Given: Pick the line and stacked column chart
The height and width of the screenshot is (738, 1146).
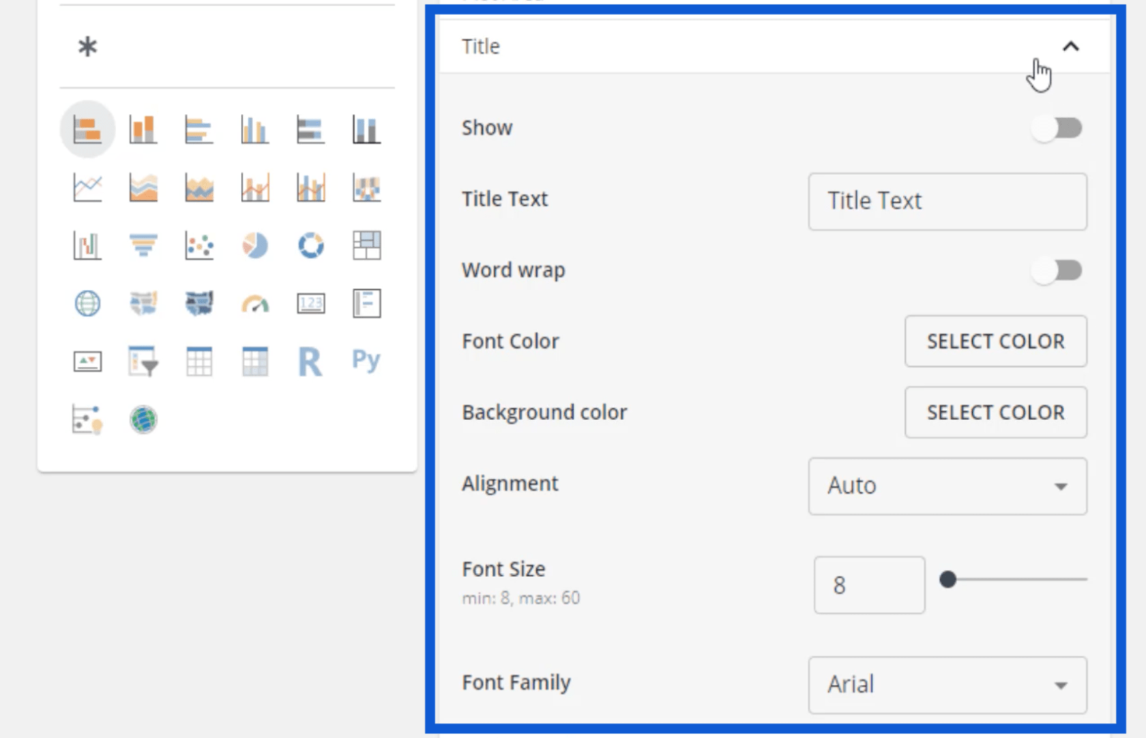Looking at the screenshot, I should coord(255,188).
